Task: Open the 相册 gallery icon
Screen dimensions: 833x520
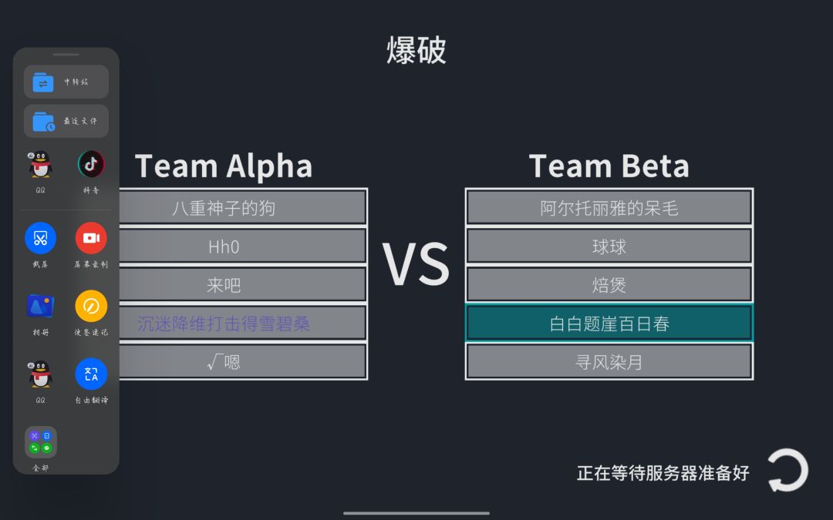Action: coord(40,306)
